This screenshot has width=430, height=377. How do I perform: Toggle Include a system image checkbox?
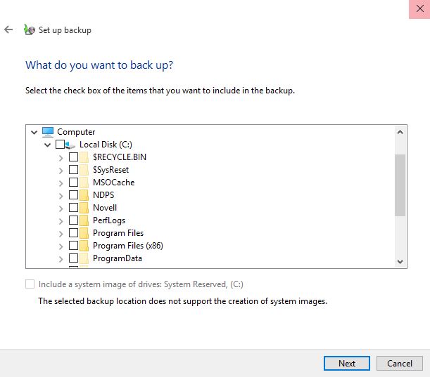pyautogui.click(x=30, y=284)
